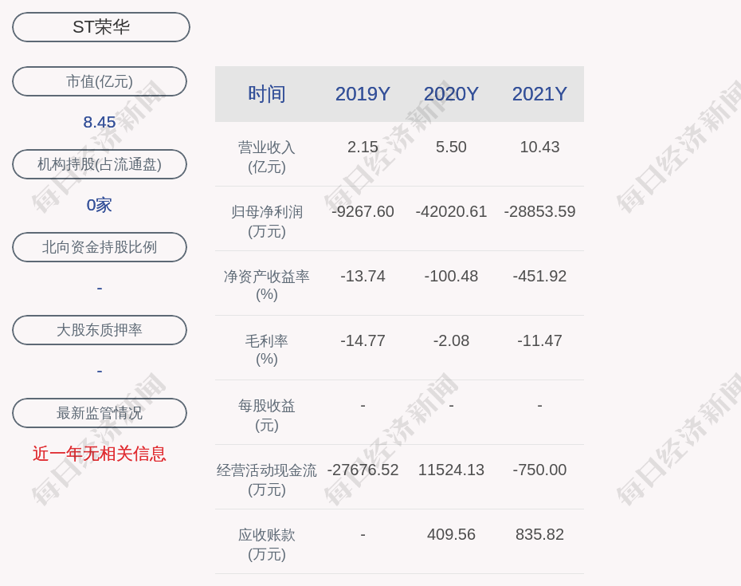Click the 应收账款(万元) row label
Screen dimensions: 741x586
coord(267,544)
